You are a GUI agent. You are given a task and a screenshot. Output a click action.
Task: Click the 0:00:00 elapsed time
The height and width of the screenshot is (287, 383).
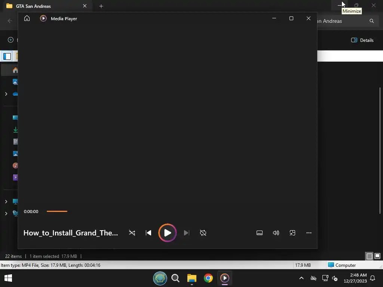[x=31, y=212]
